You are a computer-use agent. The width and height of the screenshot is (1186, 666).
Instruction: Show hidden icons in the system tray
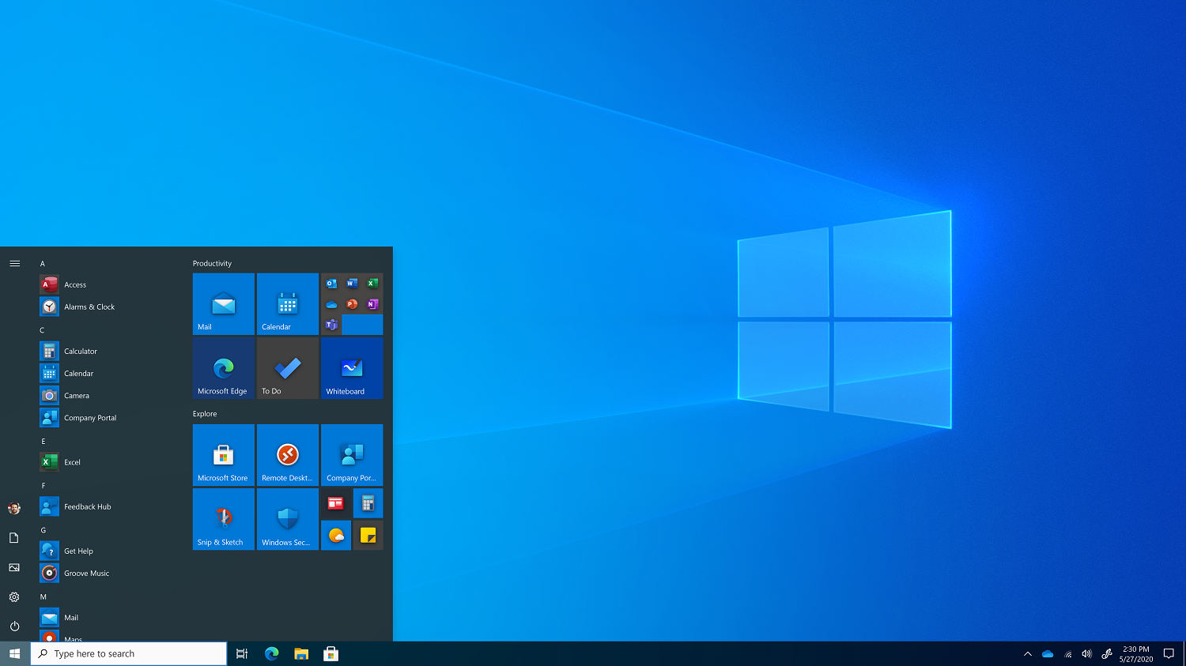coord(1027,653)
